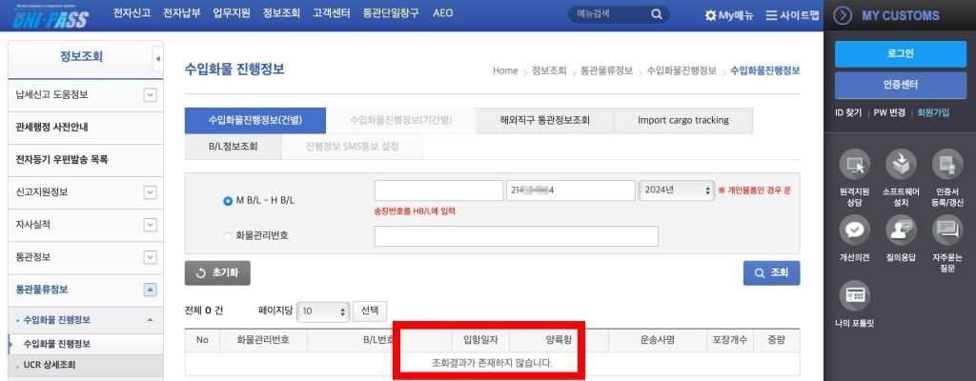Click 회원가입 link
The width and height of the screenshot is (976, 381).
point(934,113)
